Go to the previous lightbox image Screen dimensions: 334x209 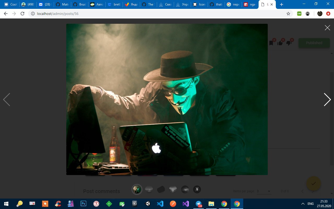7,100
